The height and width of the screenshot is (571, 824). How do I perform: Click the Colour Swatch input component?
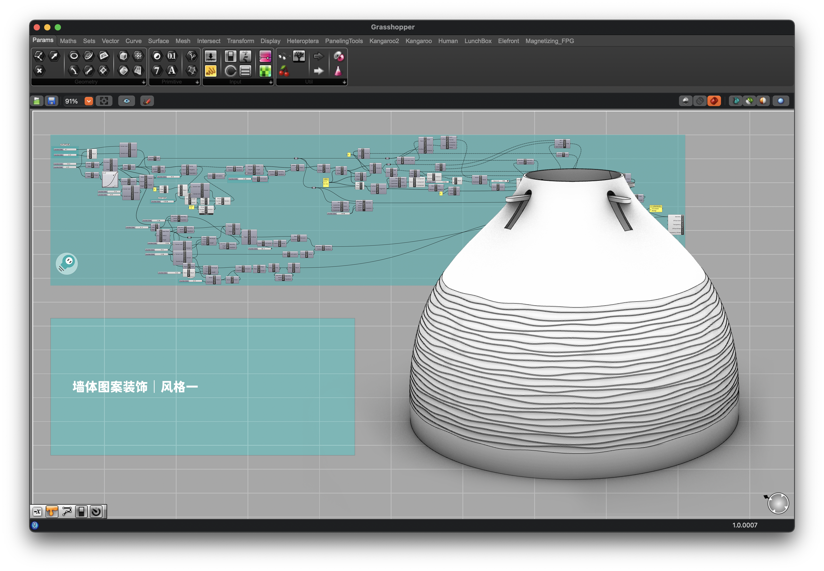[x=265, y=71]
